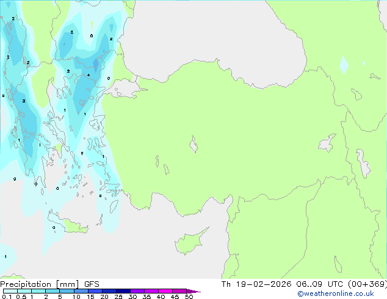Click the 10–15 mm legend color swatch
Image resolution: width=387 pixels, height=299 pixels.
[81, 291]
